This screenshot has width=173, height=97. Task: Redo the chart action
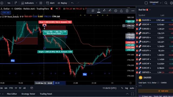(78, 3)
